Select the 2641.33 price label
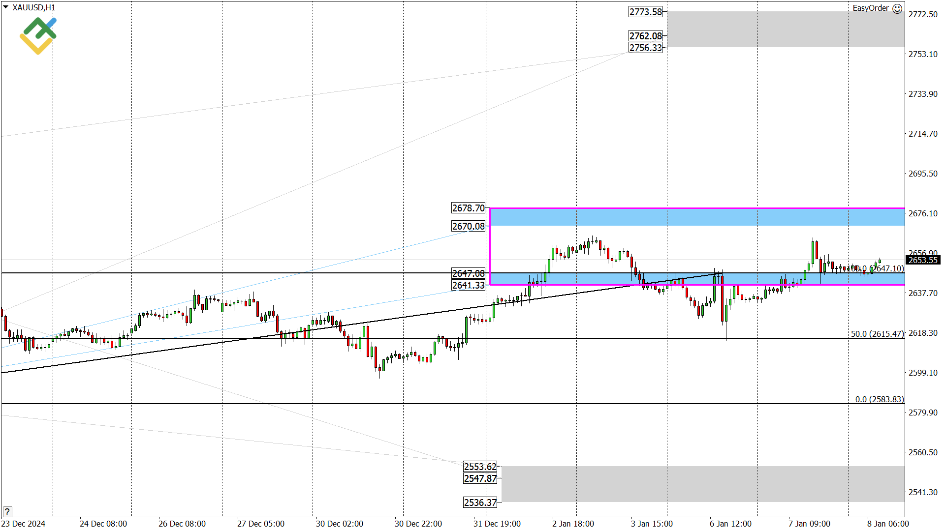 [x=468, y=285]
